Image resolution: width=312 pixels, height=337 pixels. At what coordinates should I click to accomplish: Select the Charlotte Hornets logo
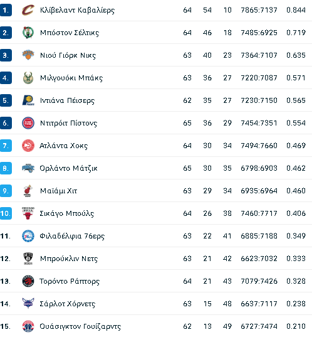(28, 303)
